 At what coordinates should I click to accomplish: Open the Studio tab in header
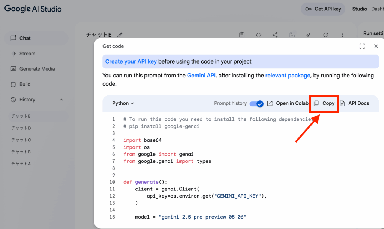click(x=360, y=9)
